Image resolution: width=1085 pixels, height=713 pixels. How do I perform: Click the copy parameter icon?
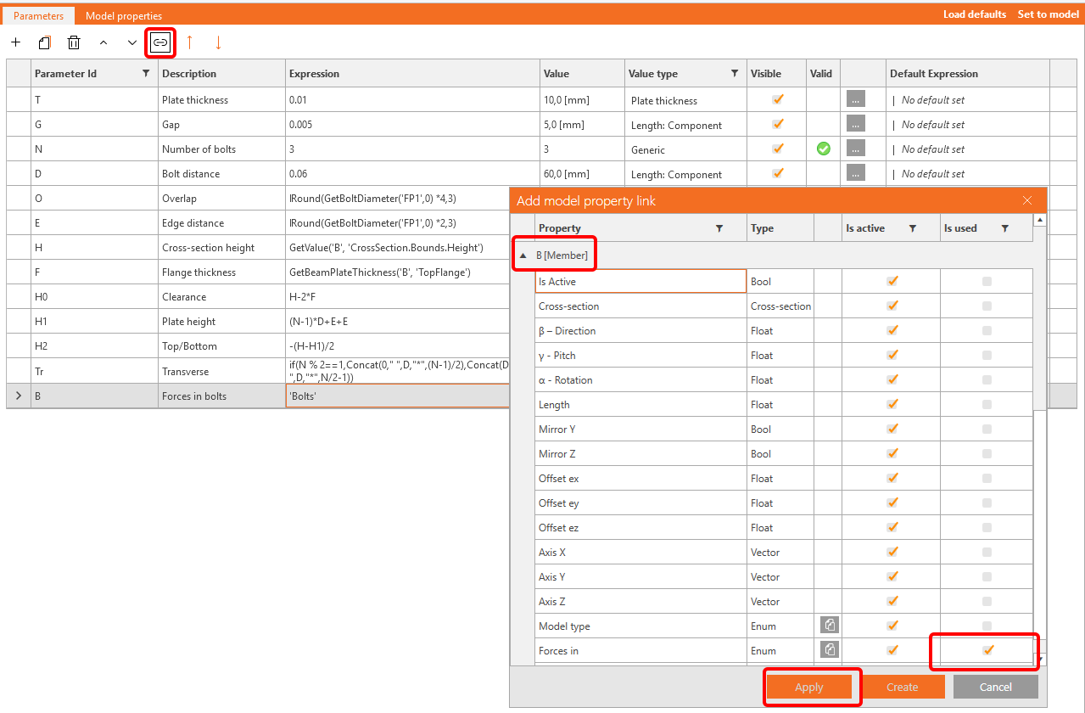click(45, 42)
